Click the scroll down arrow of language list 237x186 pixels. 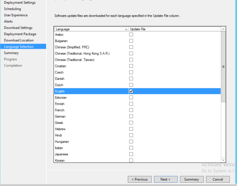click(223, 160)
